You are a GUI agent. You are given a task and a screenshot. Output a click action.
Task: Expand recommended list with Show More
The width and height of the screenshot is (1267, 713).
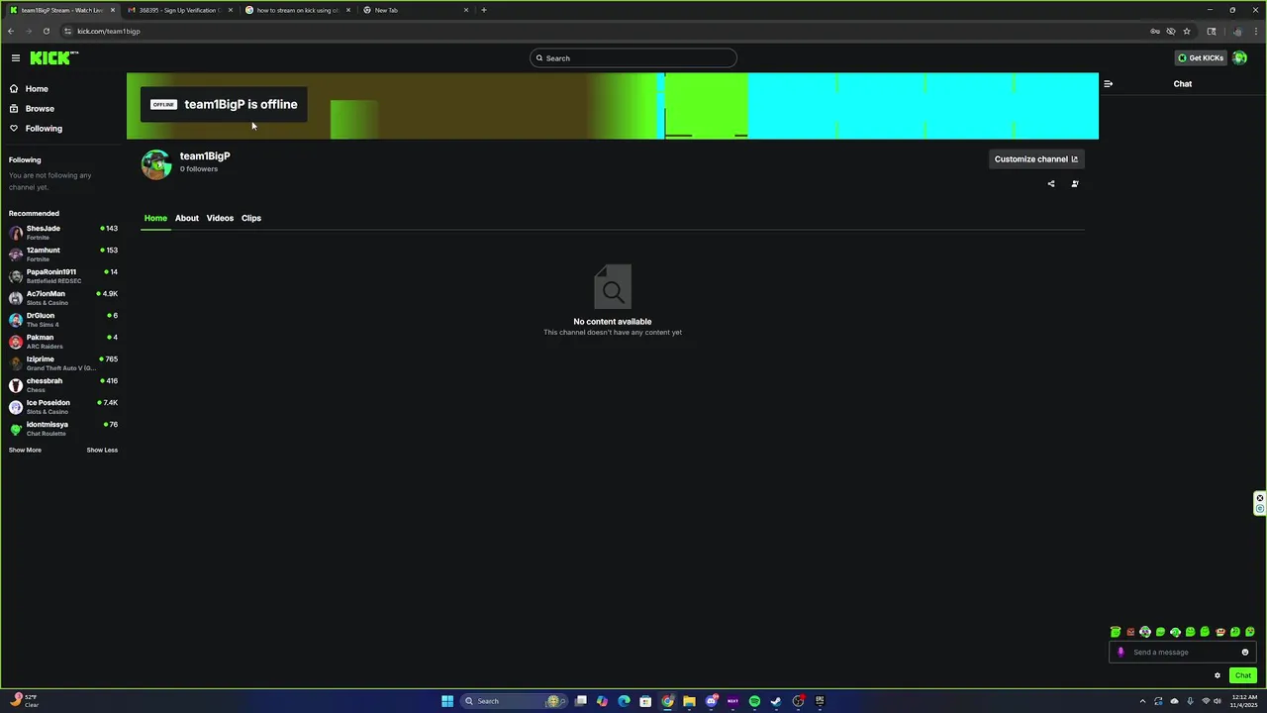point(25,450)
